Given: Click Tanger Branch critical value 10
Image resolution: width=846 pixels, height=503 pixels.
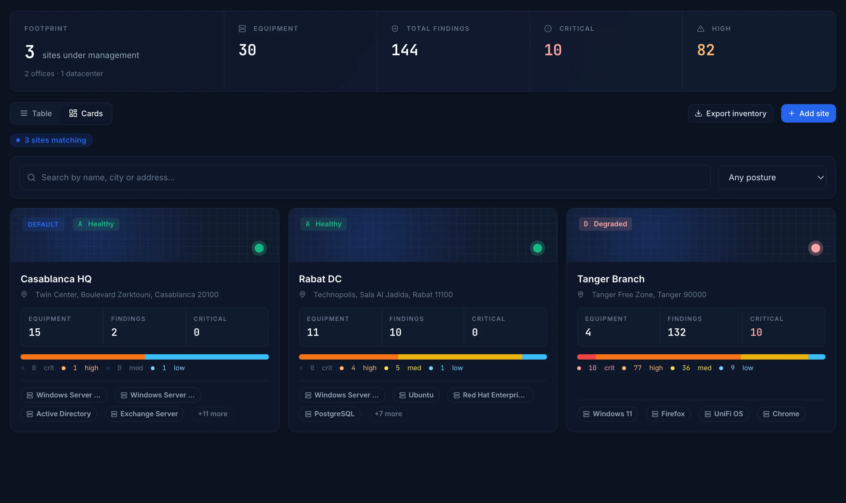Looking at the screenshot, I should 756,332.
